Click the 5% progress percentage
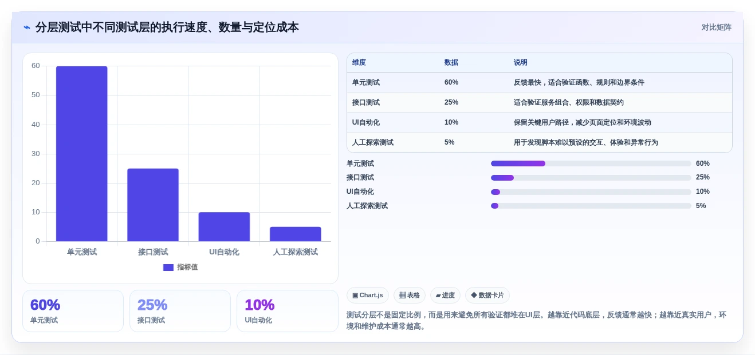 click(701, 206)
